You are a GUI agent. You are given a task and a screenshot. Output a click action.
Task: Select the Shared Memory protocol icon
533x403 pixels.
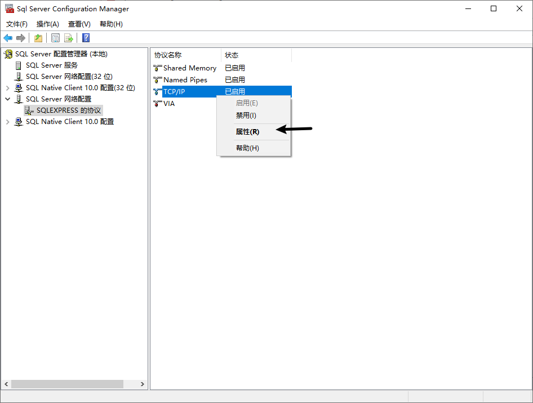pos(158,68)
